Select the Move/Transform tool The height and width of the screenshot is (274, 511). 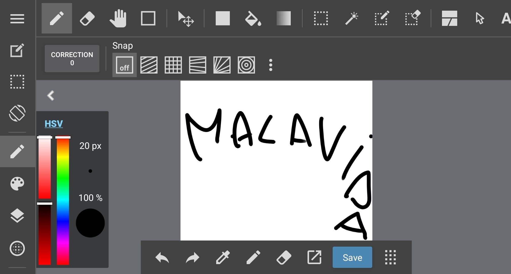(x=185, y=19)
